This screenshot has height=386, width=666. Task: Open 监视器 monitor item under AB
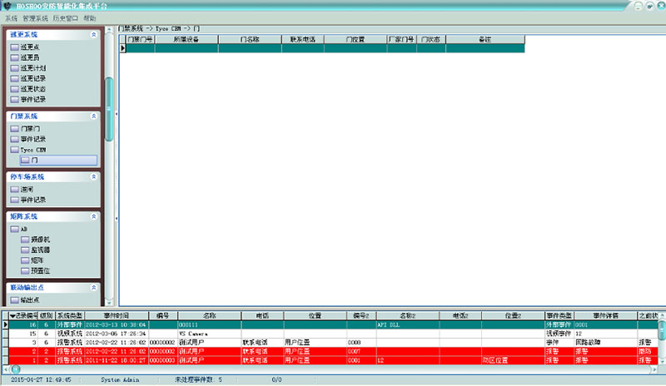point(40,249)
